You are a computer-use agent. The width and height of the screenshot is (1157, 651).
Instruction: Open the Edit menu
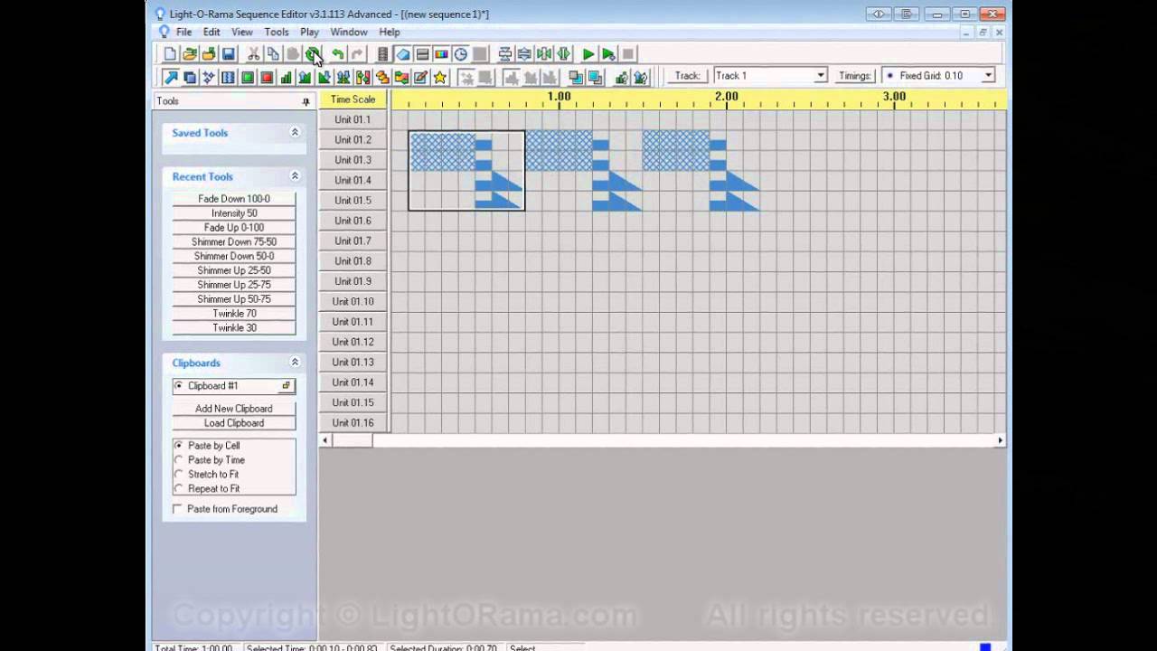[x=212, y=32]
